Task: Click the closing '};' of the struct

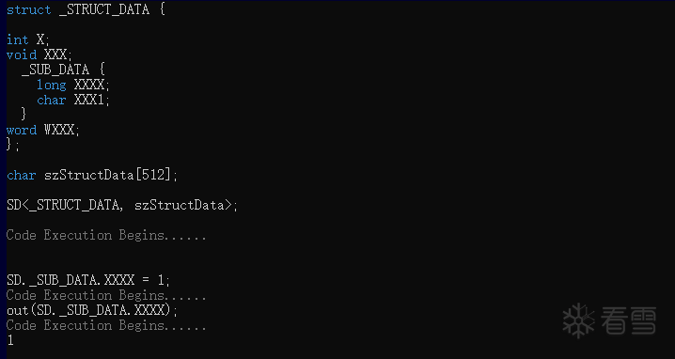Action: [x=13, y=145]
